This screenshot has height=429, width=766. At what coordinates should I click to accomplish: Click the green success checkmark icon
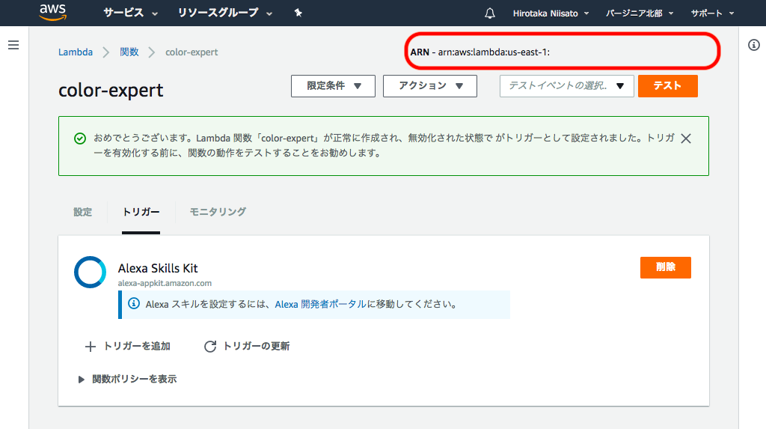point(80,139)
